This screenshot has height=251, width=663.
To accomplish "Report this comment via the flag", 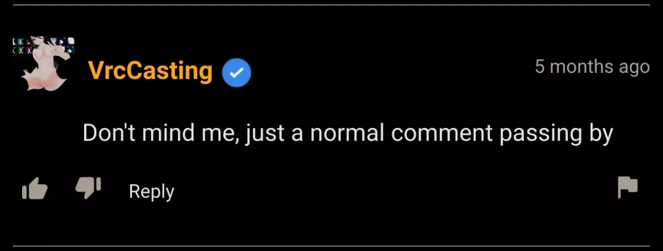I will 627,188.
